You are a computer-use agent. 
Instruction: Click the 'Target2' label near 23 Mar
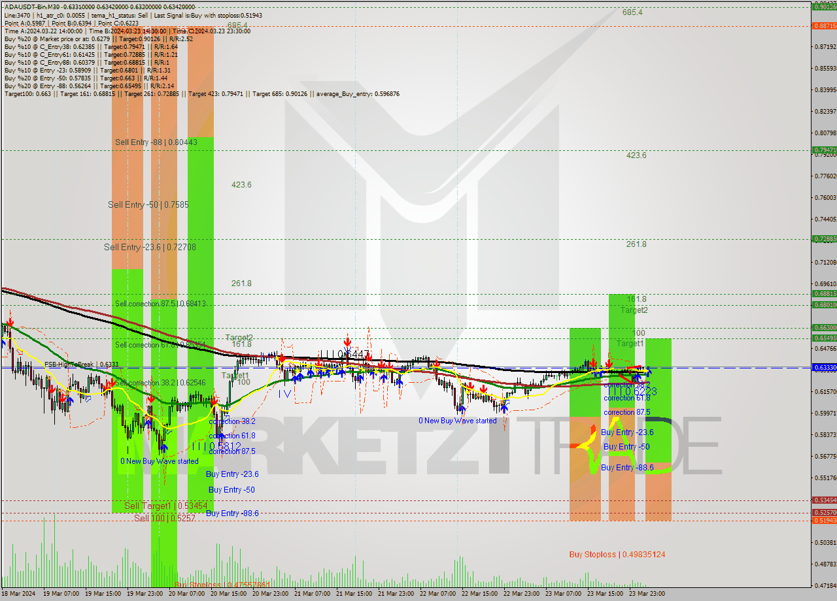(x=634, y=310)
